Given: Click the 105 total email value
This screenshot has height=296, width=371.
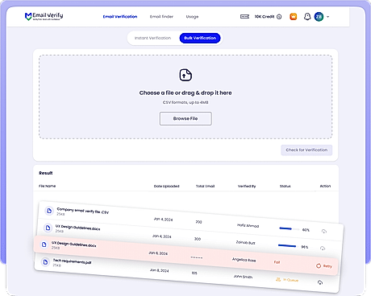Looking at the screenshot, I should pos(194,273).
